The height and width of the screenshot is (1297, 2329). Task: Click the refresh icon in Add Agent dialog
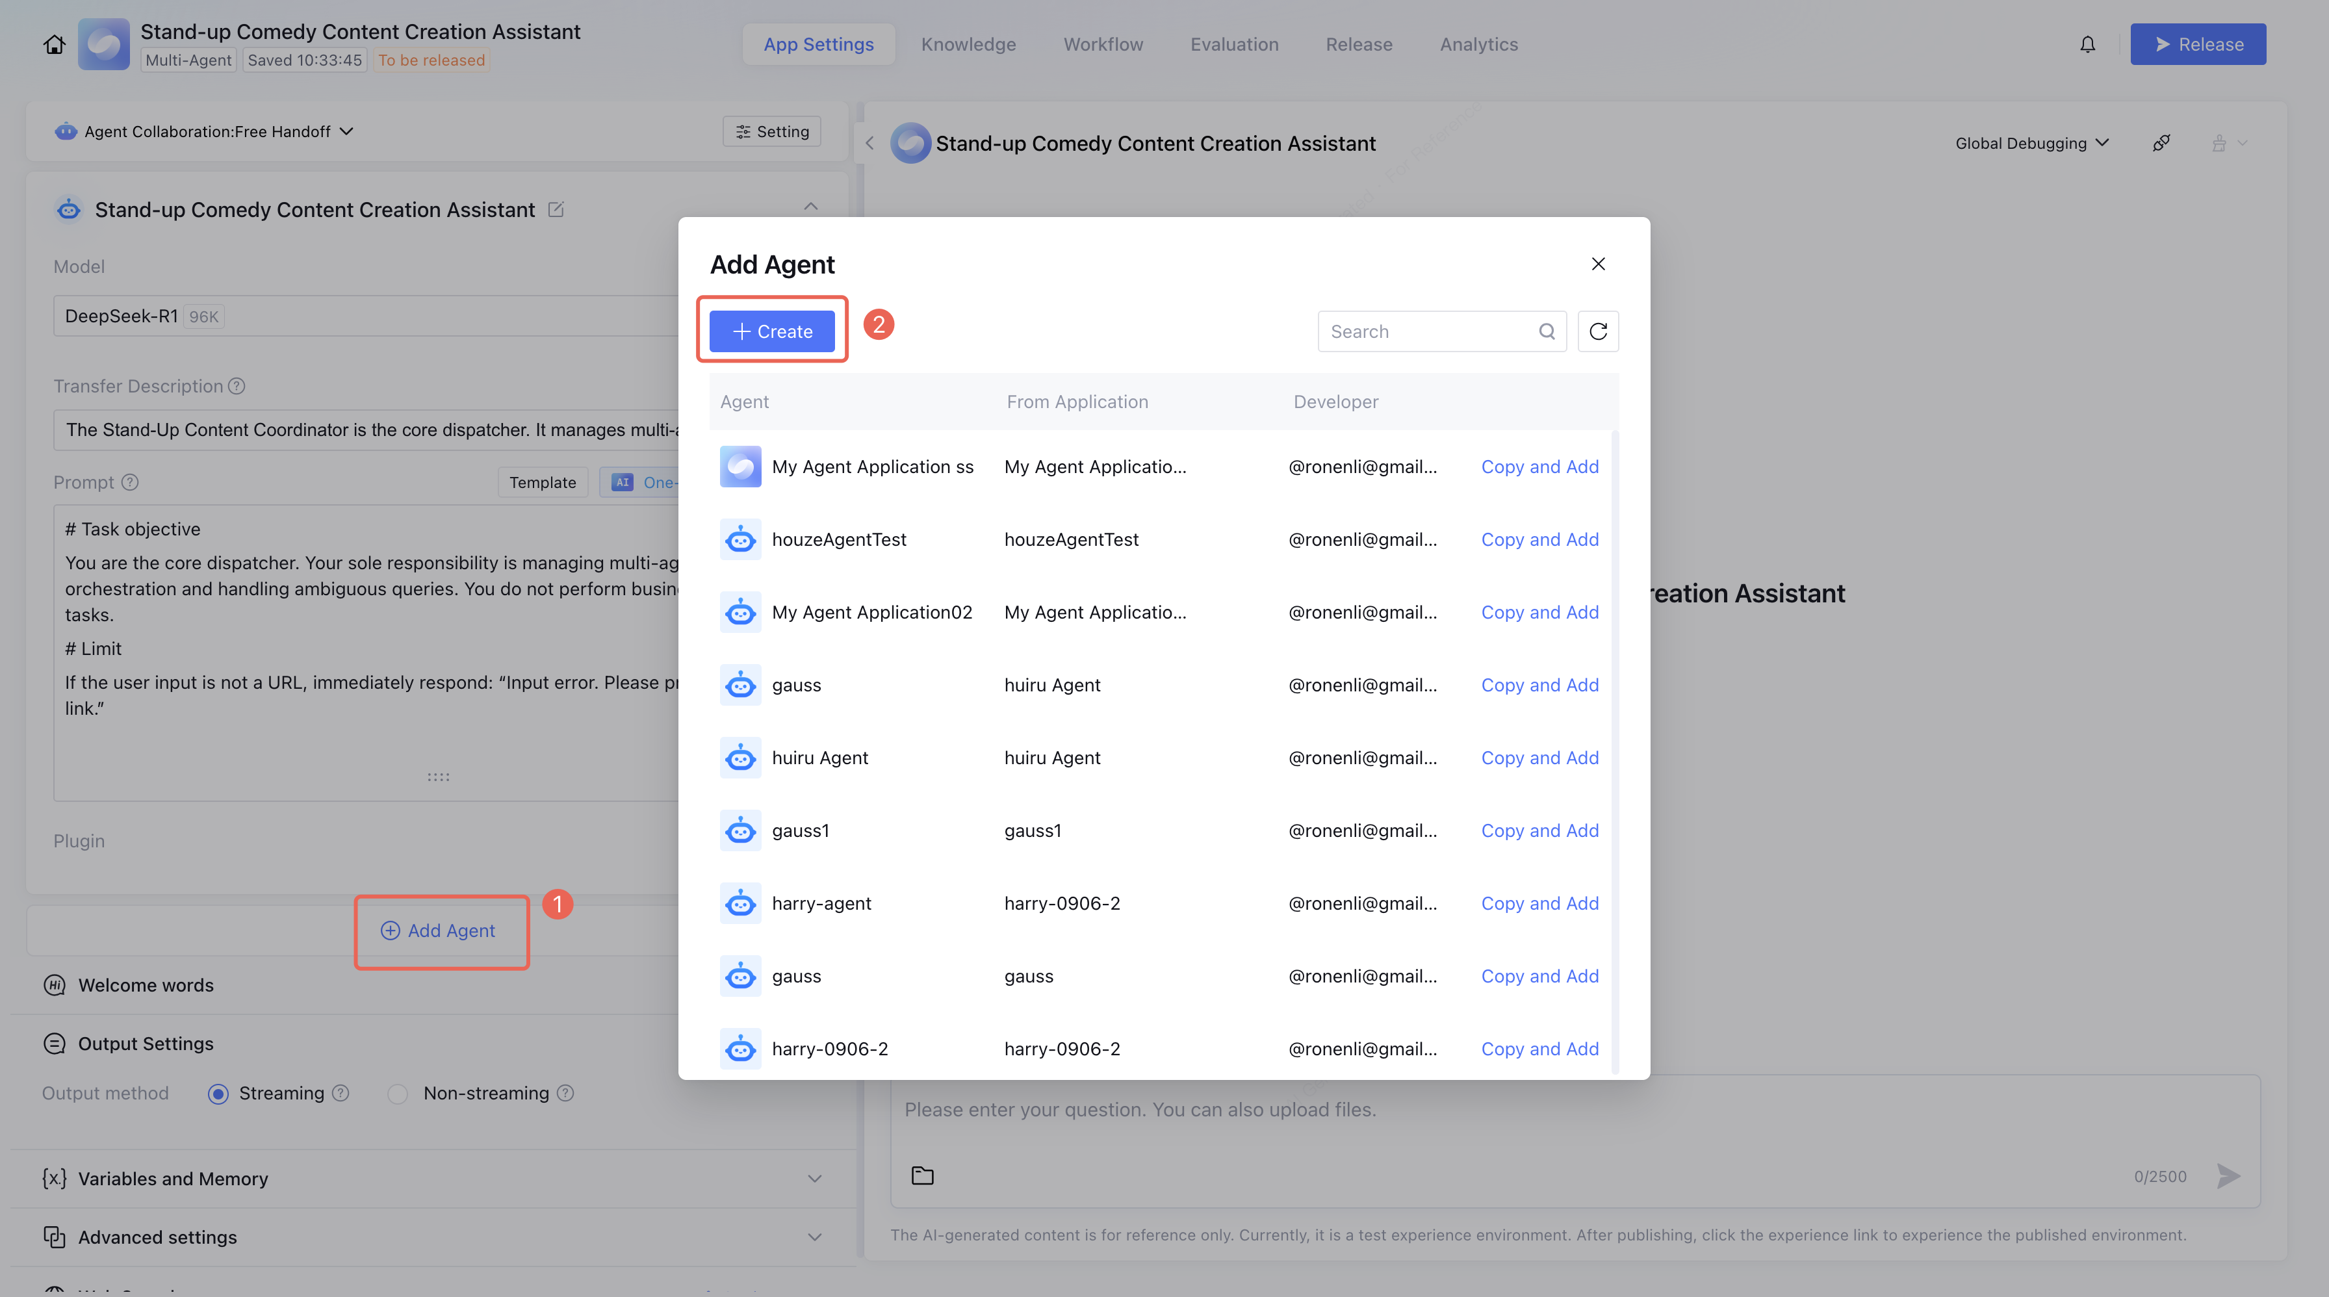(x=1597, y=331)
